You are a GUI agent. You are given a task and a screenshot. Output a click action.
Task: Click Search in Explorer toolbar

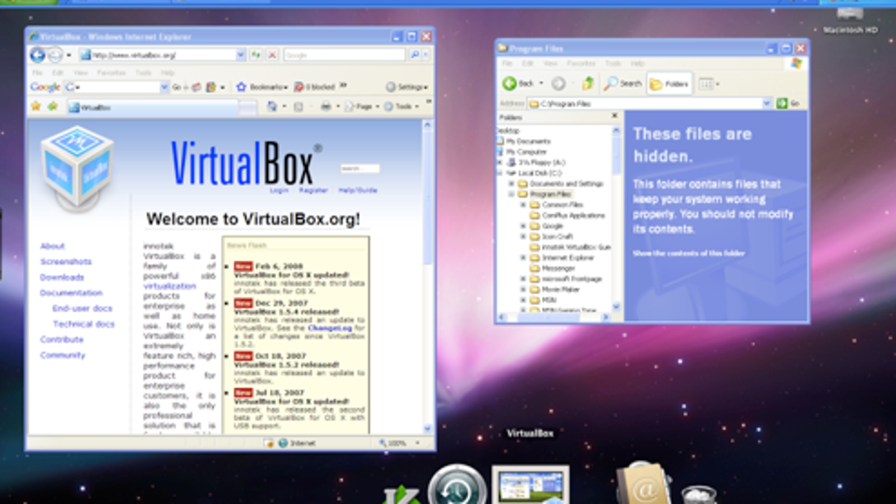(623, 83)
